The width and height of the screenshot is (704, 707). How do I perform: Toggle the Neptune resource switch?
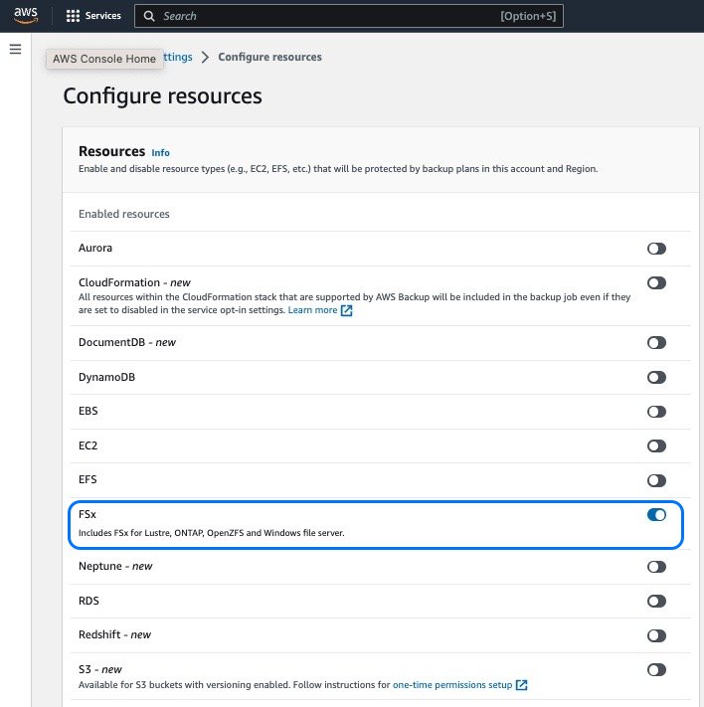coord(656,567)
